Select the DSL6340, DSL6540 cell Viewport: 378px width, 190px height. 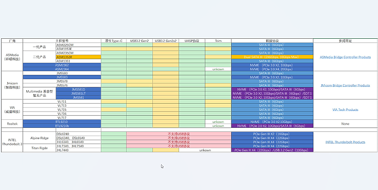pos(78,138)
